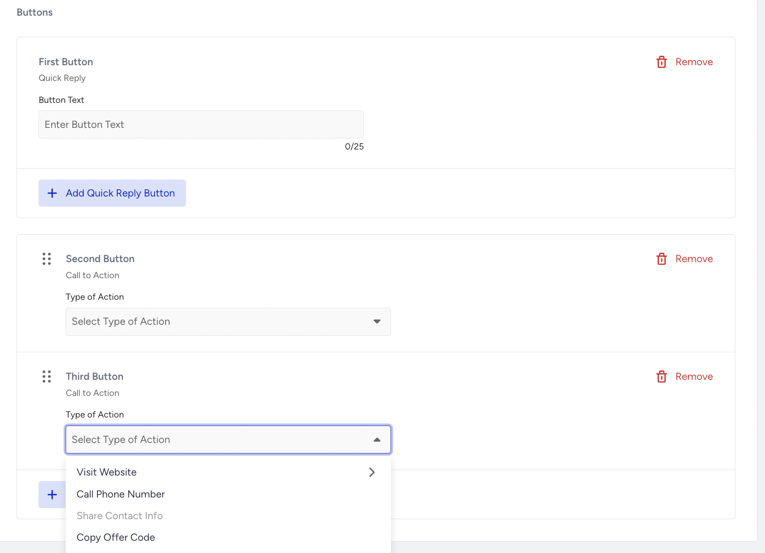Viewport: 765px width, 553px height.
Task: Click the trash icon for Third Button
Action: coord(662,376)
